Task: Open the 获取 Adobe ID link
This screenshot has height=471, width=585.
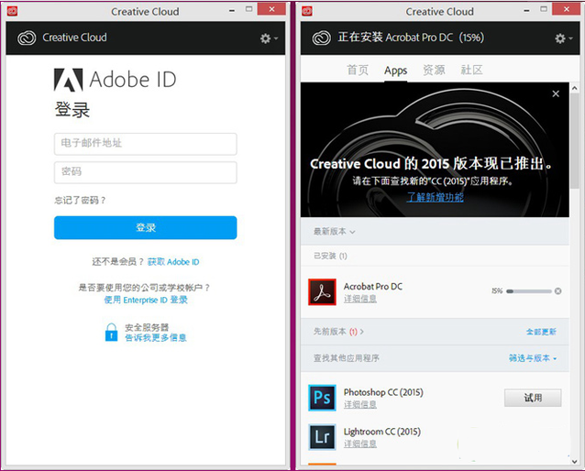Action: [173, 262]
